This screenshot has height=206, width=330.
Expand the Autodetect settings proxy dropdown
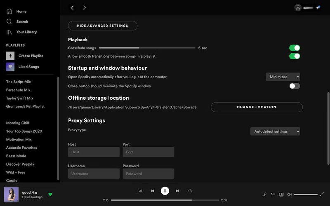coord(275,131)
